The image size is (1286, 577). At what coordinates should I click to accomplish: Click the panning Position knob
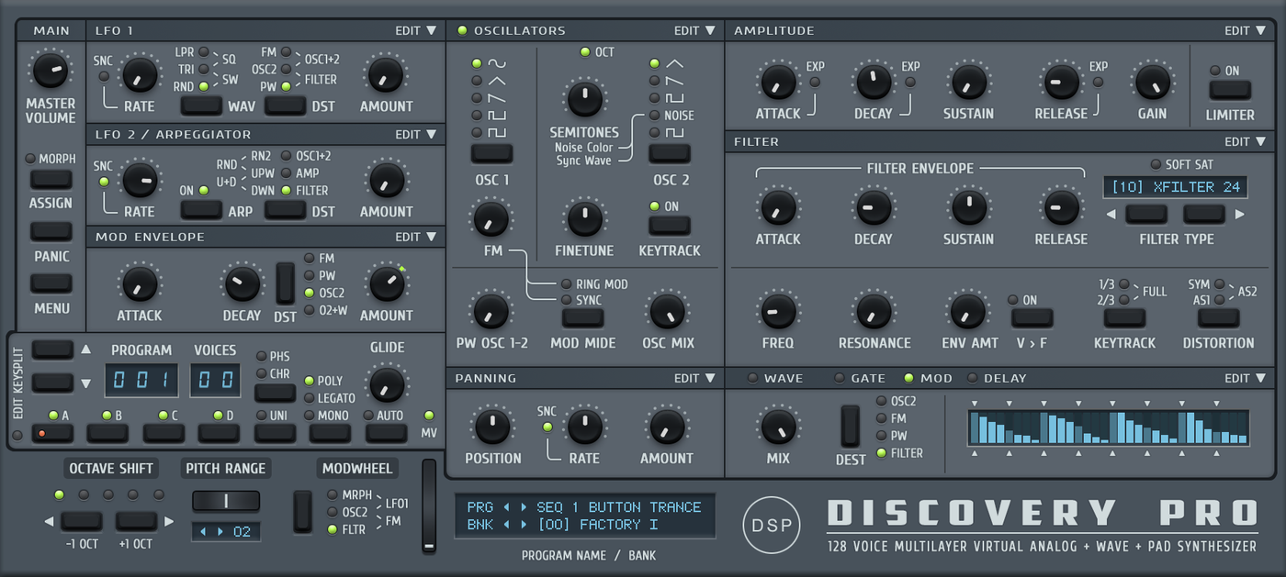click(x=492, y=427)
